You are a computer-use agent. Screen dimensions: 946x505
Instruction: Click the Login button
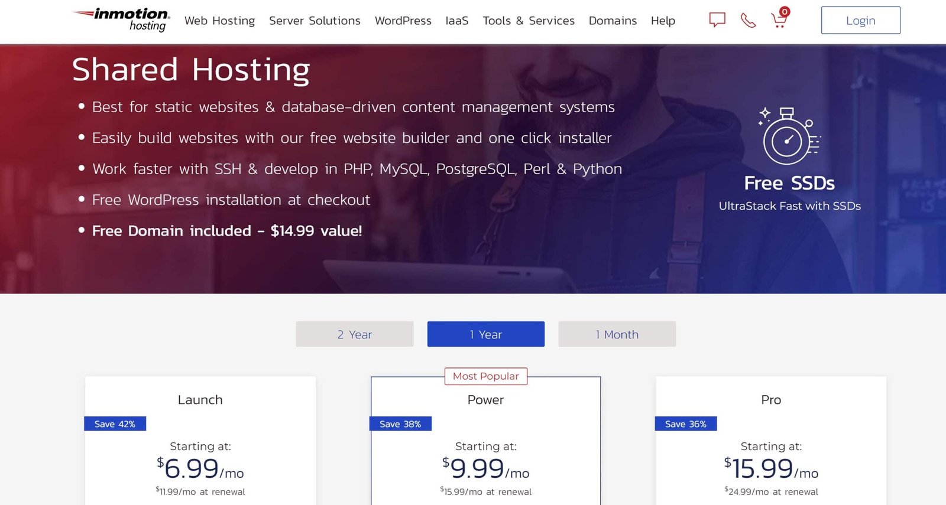[x=860, y=20]
